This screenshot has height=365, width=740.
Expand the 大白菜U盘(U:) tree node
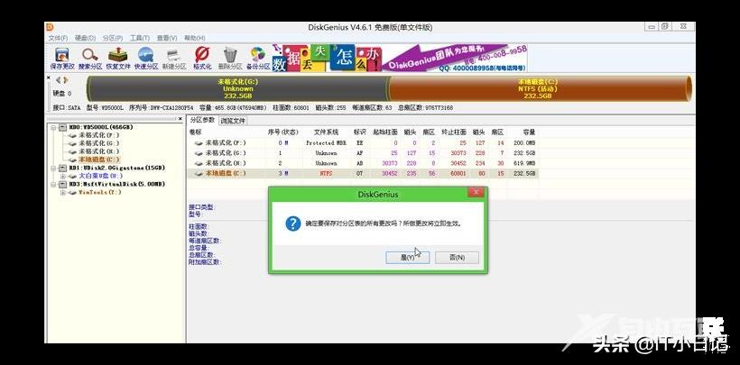[63, 176]
